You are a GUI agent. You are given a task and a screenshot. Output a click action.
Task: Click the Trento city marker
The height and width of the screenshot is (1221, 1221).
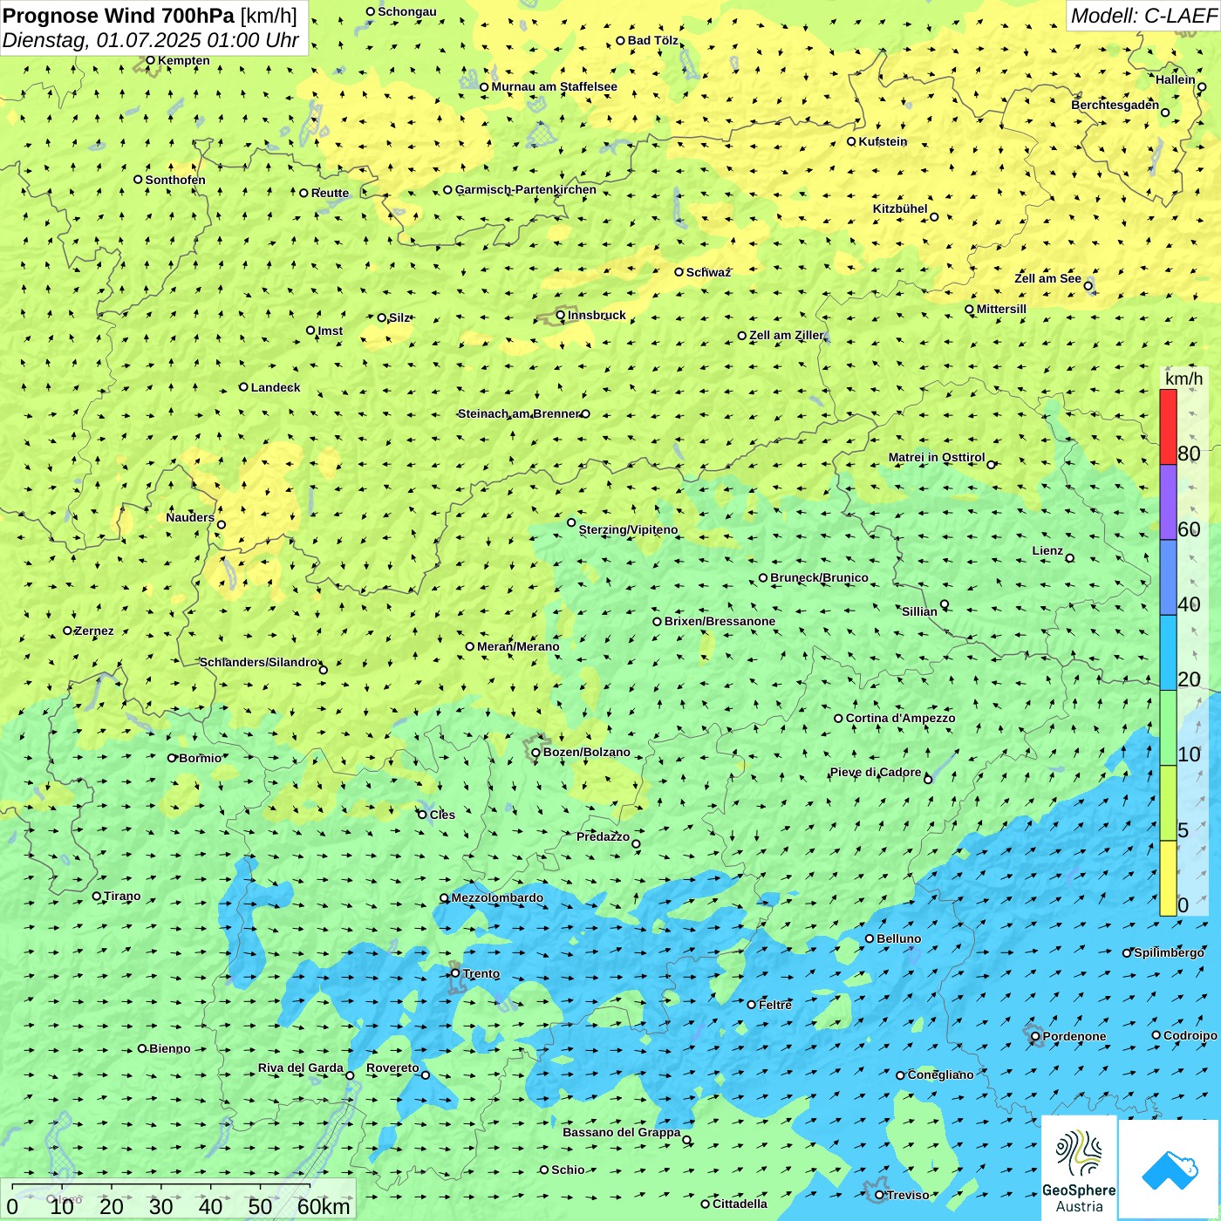coord(455,973)
